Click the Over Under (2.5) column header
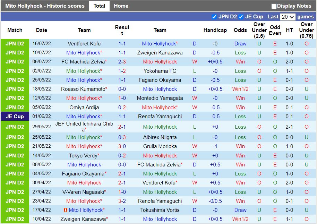The image size is (317, 224). [259, 30]
